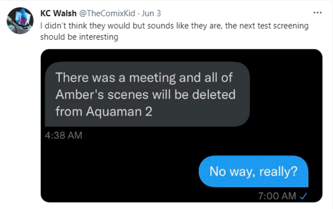Click the 4:38 AM received timestamp
The width and height of the screenshot is (333, 209).
tap(63, 135)
